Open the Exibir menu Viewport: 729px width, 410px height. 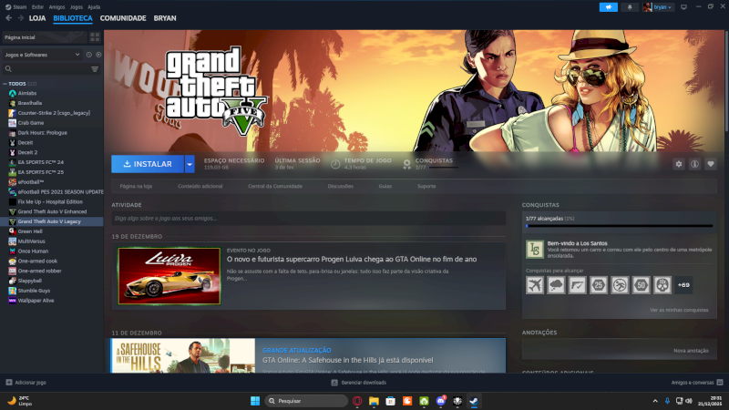37,7
